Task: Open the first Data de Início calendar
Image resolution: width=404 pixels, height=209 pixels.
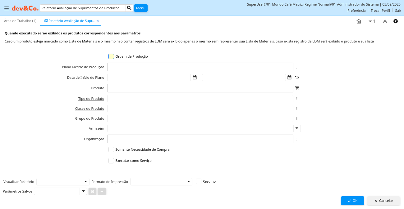Action: pyautogui.click(x=195, y=78)
